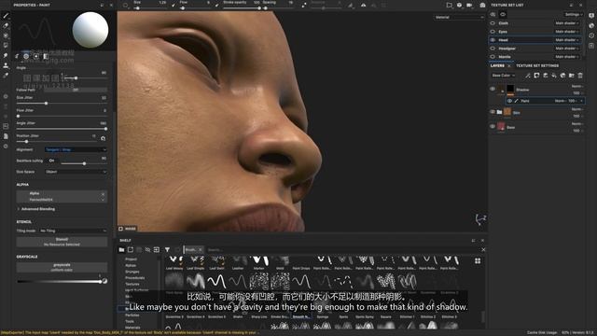This screenshot has height=336, width=597.
Task: Select the Smudge tool
Action: 6,56
